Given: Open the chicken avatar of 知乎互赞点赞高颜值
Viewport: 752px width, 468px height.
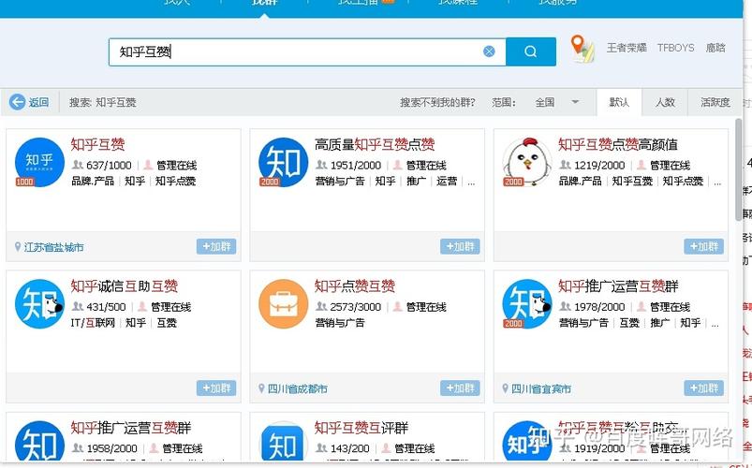Looking at the screenshot, I should pos(526,162).
